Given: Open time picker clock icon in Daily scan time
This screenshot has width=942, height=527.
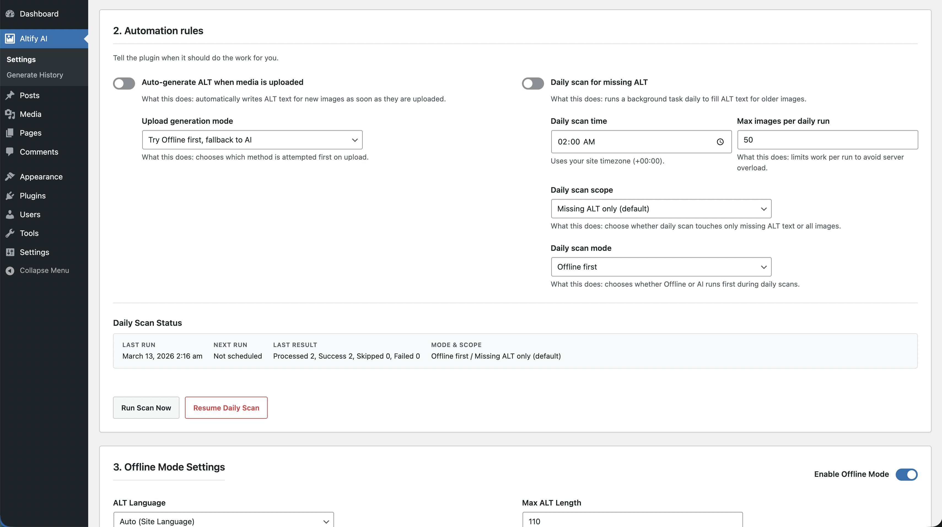Looking at the screenshot, I should coord(720,142).
